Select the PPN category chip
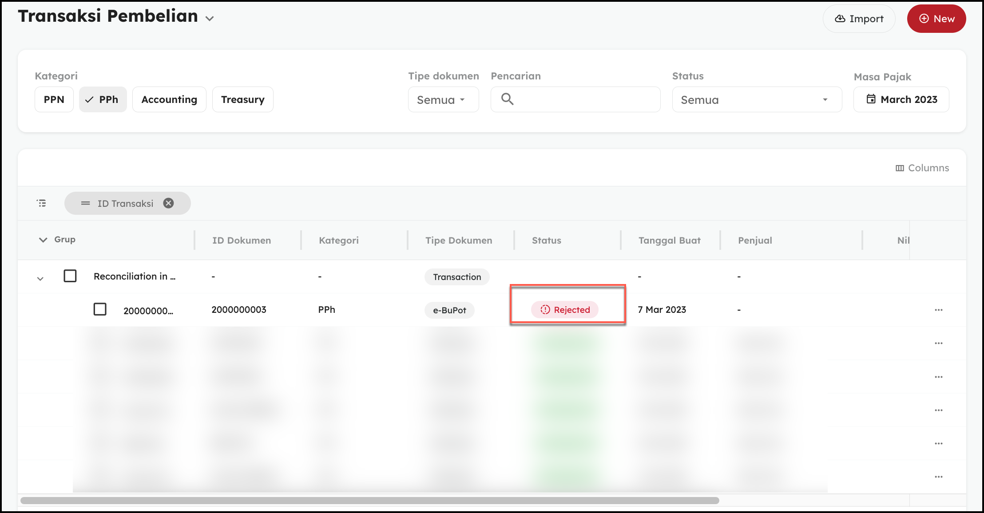This screenshot has height=513, width=984. point(54,99)
